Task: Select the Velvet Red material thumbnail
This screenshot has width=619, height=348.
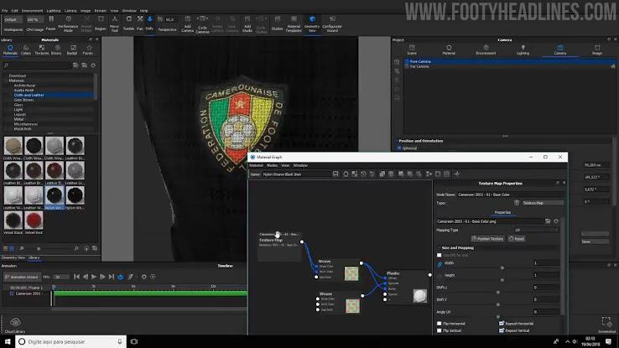Action: [x=34, y=221]
